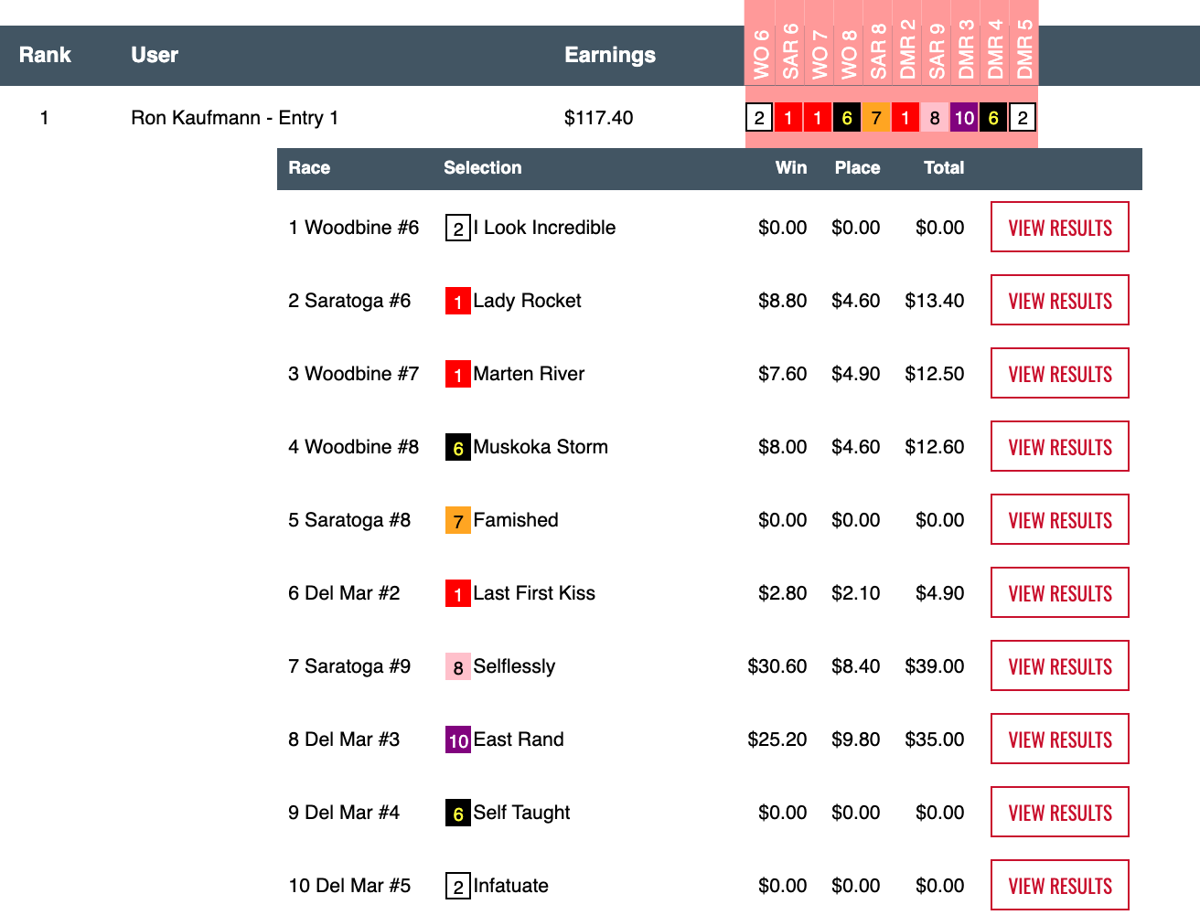Click the WO 6 race column header
This screenshot has height=915, width=1200.
(761, 53)
